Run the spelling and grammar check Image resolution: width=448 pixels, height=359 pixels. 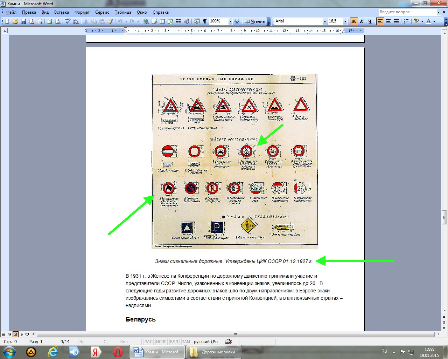[68, 21]
